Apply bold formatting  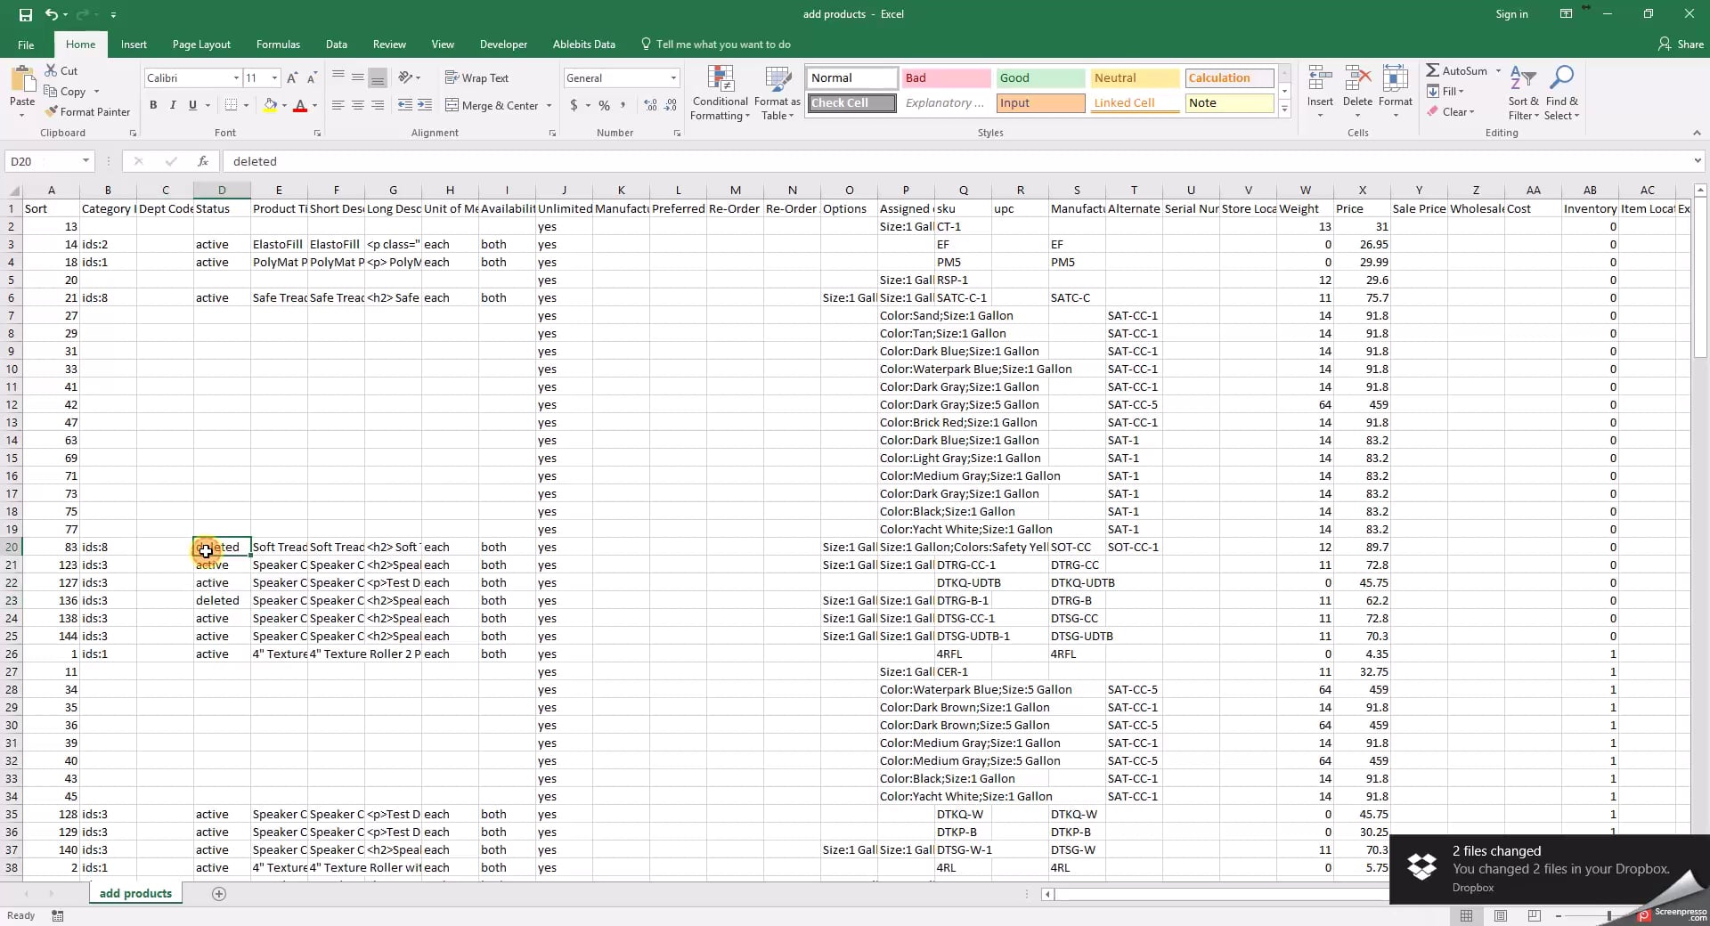152,105
